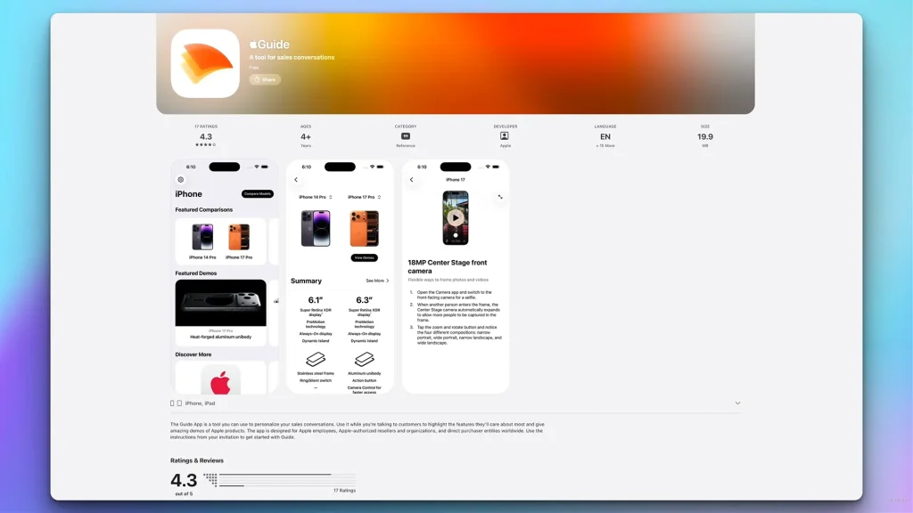Click See More next to Summary
The image size is (913, 513).
click(x=377, y=281)
